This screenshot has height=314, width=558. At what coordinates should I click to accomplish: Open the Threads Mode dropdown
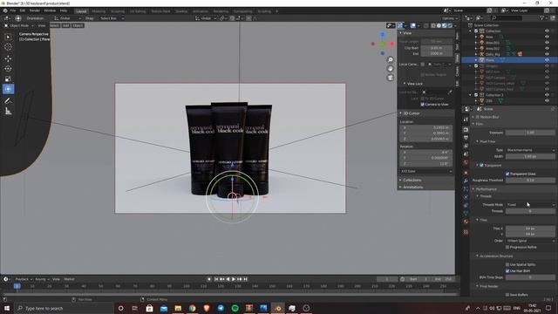530,205
